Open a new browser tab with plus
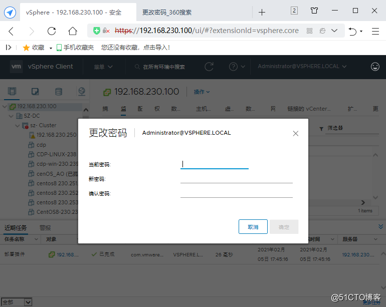 [262, 12]
